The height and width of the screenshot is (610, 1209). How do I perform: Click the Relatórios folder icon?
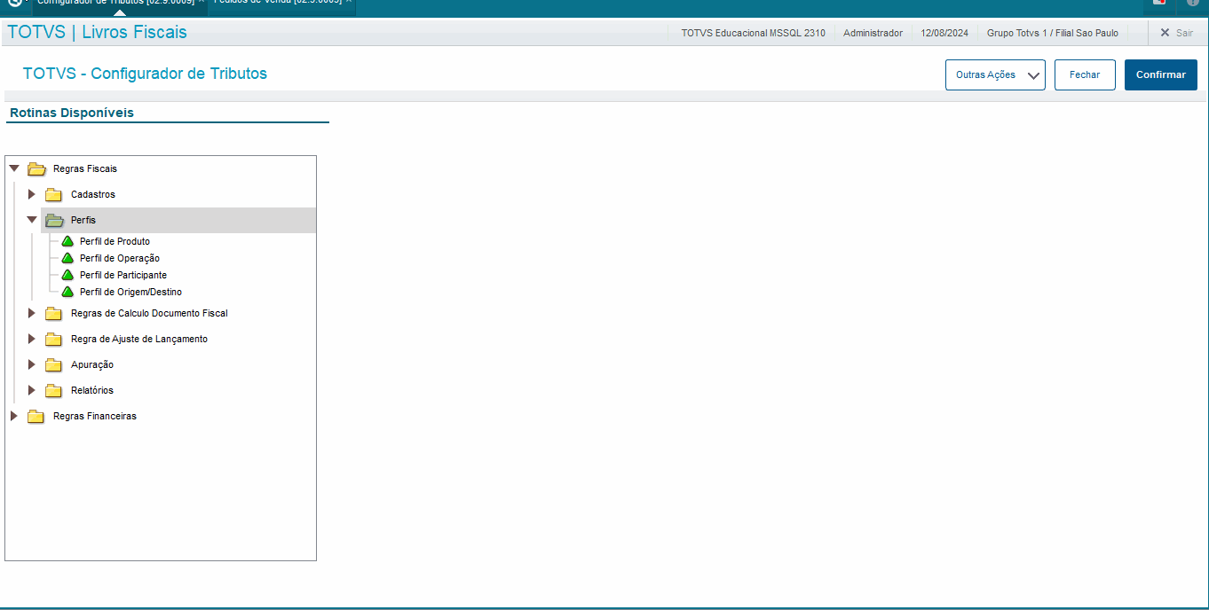click(x=54, y=390)
